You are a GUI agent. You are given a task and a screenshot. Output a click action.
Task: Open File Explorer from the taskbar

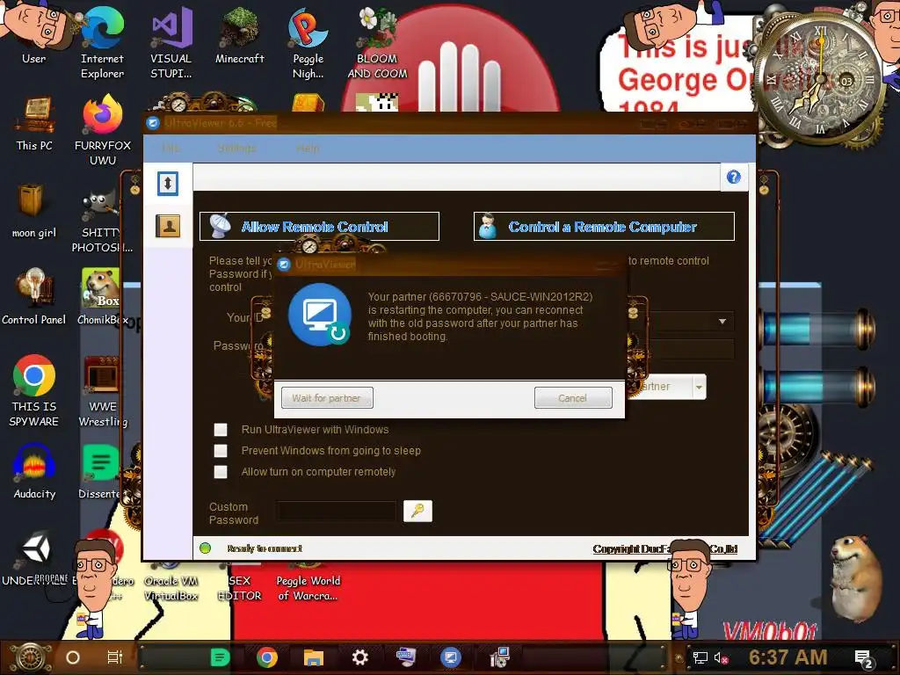(x=314, y=657)
